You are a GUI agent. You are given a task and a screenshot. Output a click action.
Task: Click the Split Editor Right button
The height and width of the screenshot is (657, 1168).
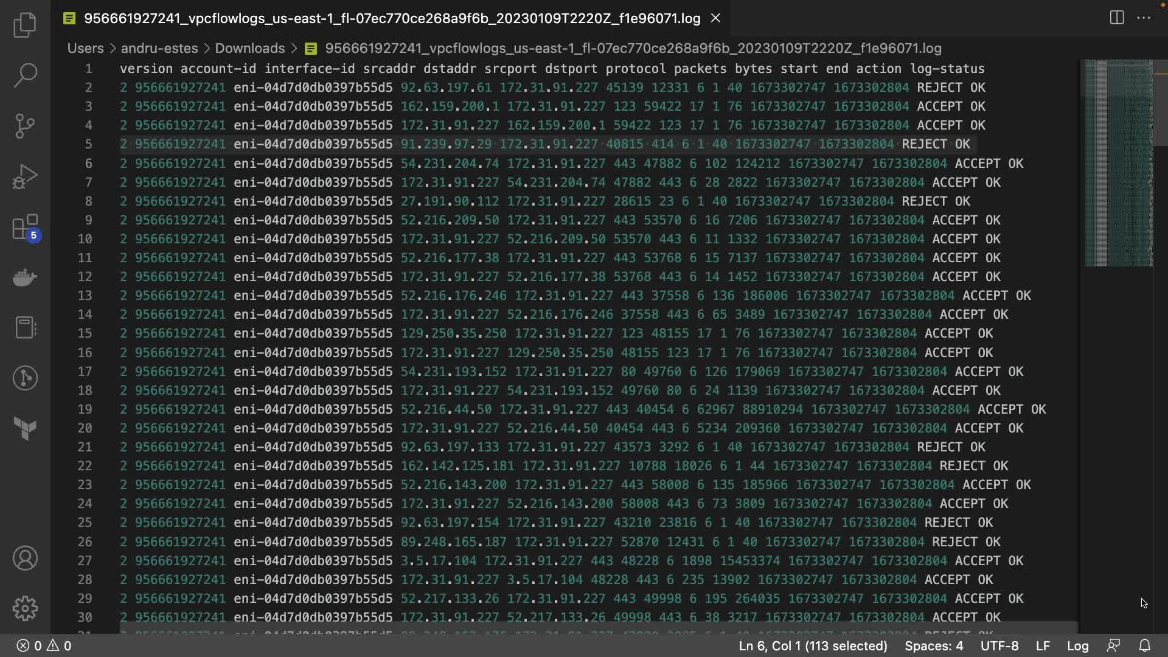(1116, 18)
